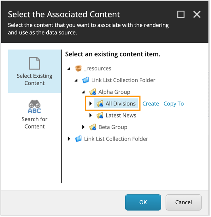Click the bottom Link List Collection Folder icon
The image size is (211, 217).
(x=78, y=139)
